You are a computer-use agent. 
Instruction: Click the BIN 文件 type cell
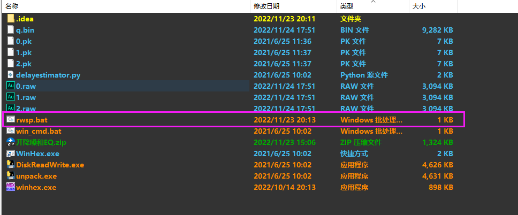click(x=355, y=30)
